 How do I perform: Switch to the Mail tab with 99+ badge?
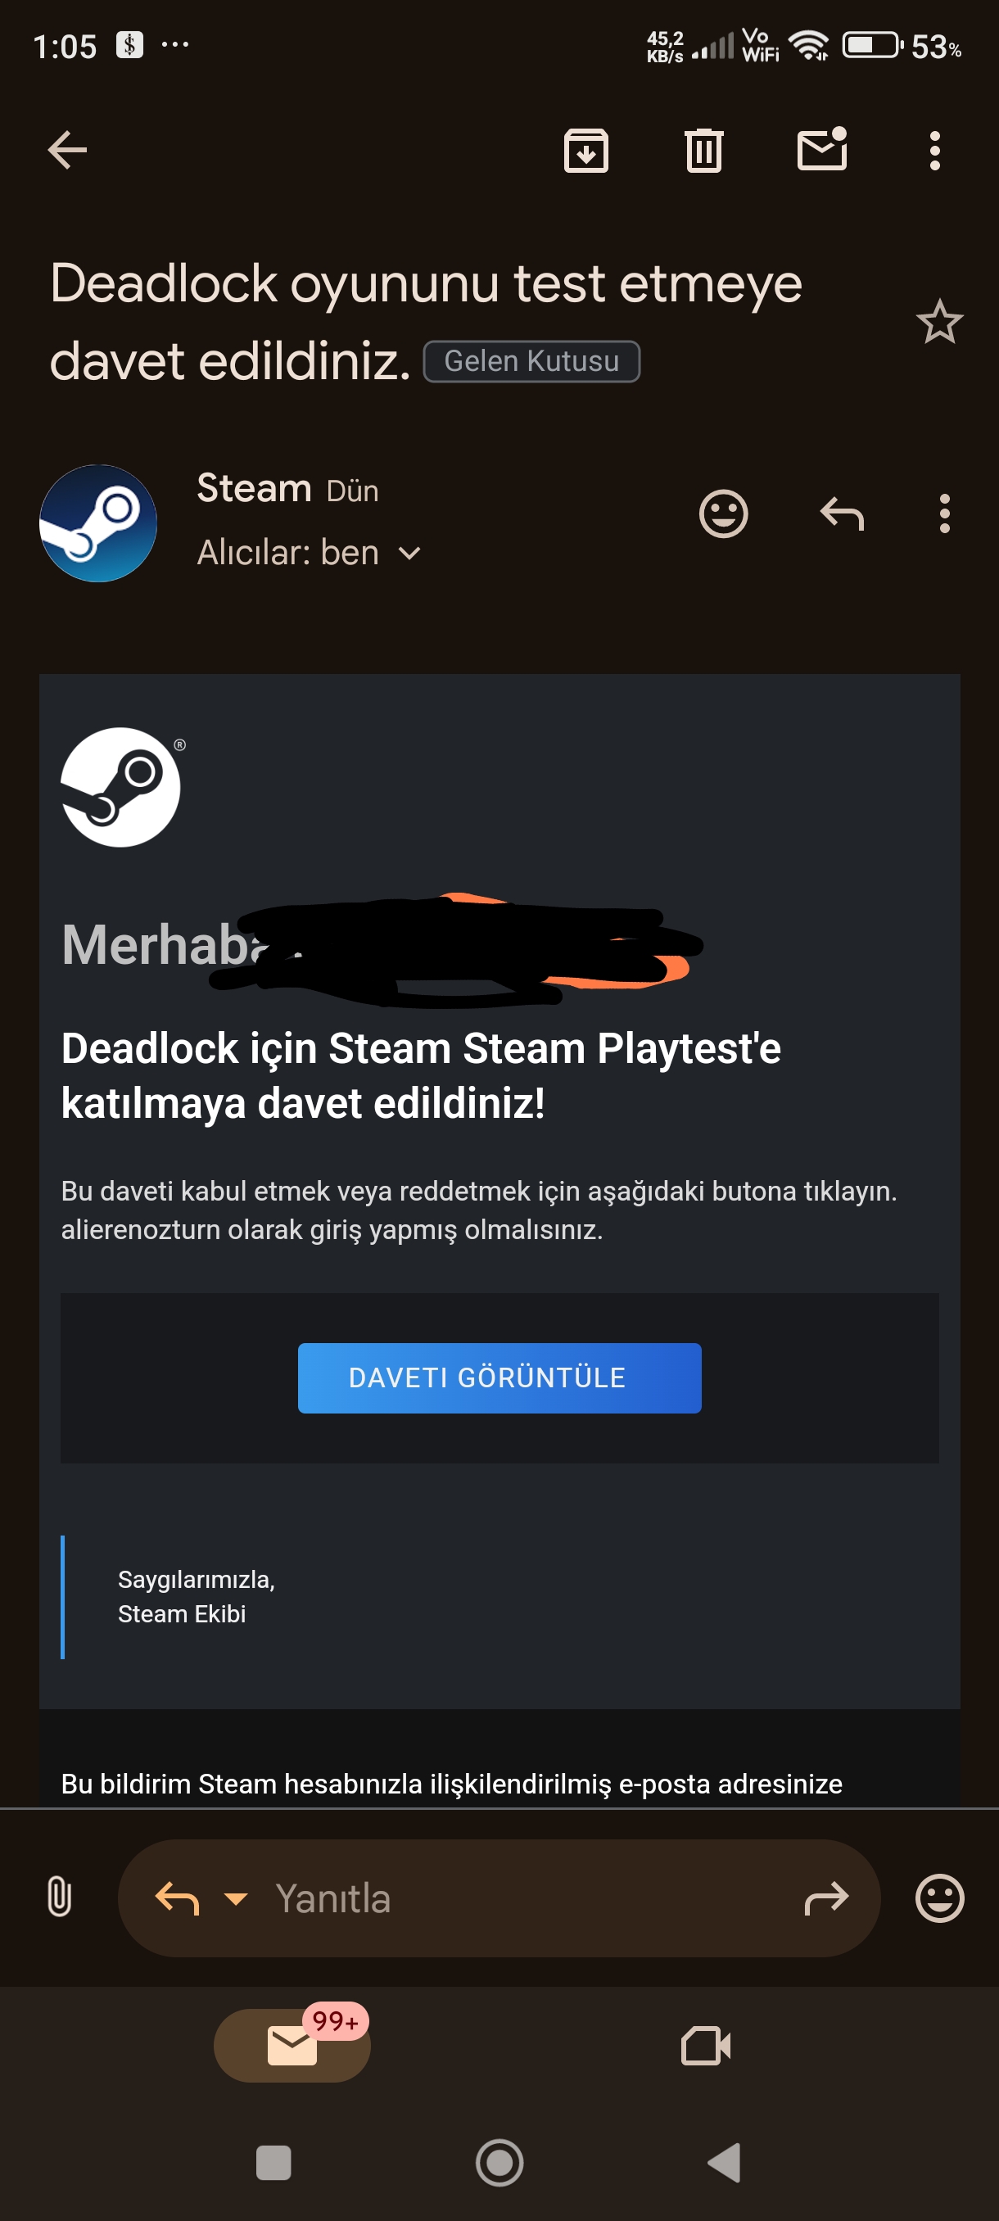[292, 2045]
